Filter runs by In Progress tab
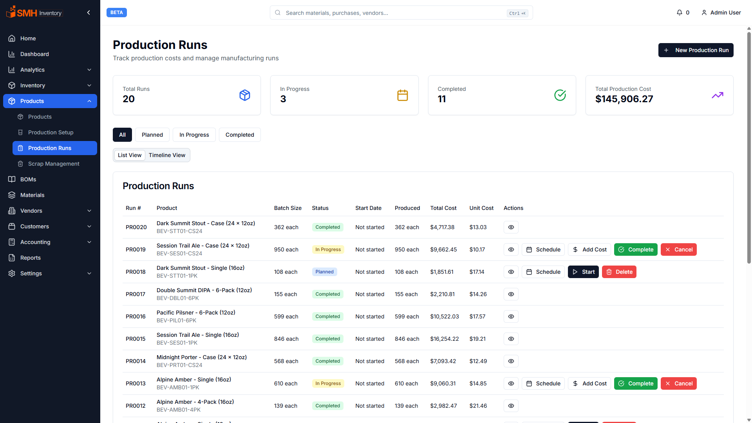Image resolution: width=752 pixels, height=423 pixels. pos(194,135)
